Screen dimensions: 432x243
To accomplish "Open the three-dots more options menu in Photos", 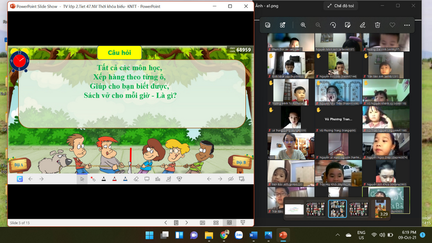I will coord(407,25).
